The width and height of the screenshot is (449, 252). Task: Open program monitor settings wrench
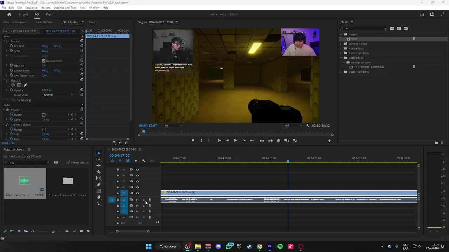(308, 125)
